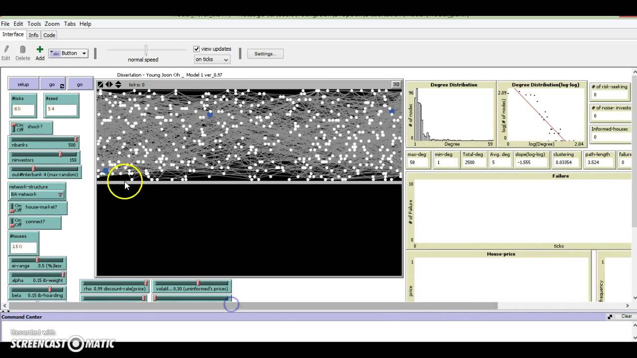Viewport: 637px width, 358px height.
Task: Click the max-deg monitor
Action: (418, 160)
